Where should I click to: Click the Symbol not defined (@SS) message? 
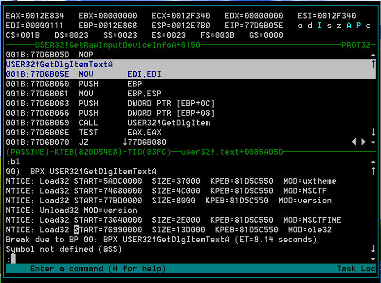point(64,249)
